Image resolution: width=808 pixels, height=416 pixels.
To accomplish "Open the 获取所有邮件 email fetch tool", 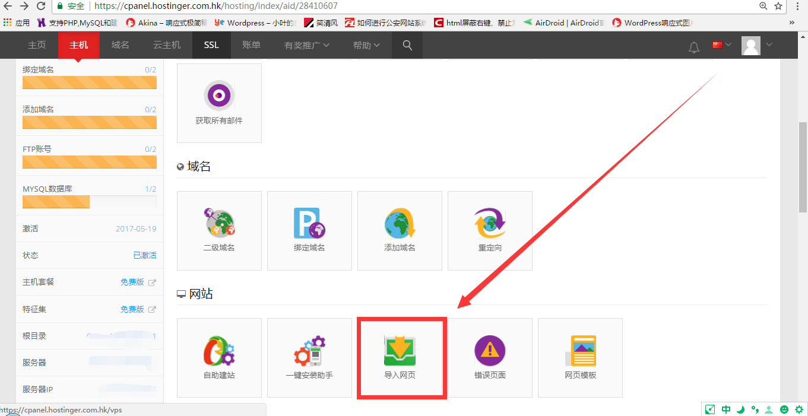I will pos(219,103).
